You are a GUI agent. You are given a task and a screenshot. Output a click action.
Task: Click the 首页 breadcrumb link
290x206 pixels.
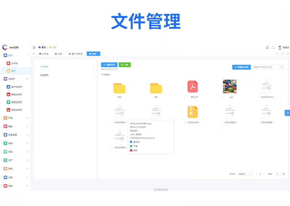coord(42,47)
